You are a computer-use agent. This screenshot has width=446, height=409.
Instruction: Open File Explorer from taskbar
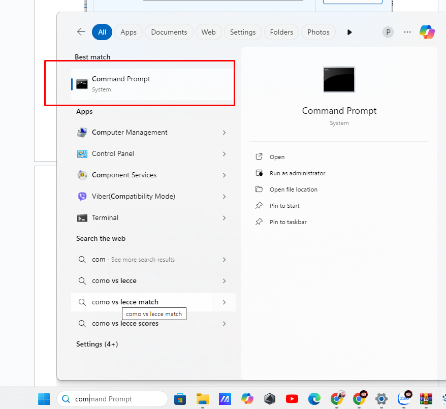[203, 399]
